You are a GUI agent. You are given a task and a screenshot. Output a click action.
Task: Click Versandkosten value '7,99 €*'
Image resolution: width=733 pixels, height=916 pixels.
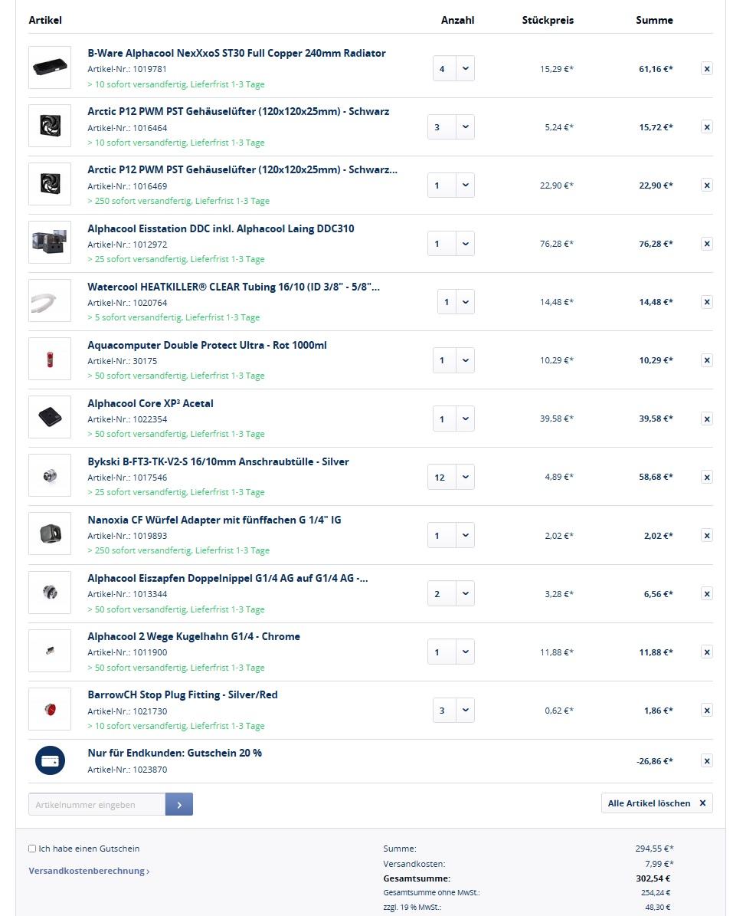659,864
